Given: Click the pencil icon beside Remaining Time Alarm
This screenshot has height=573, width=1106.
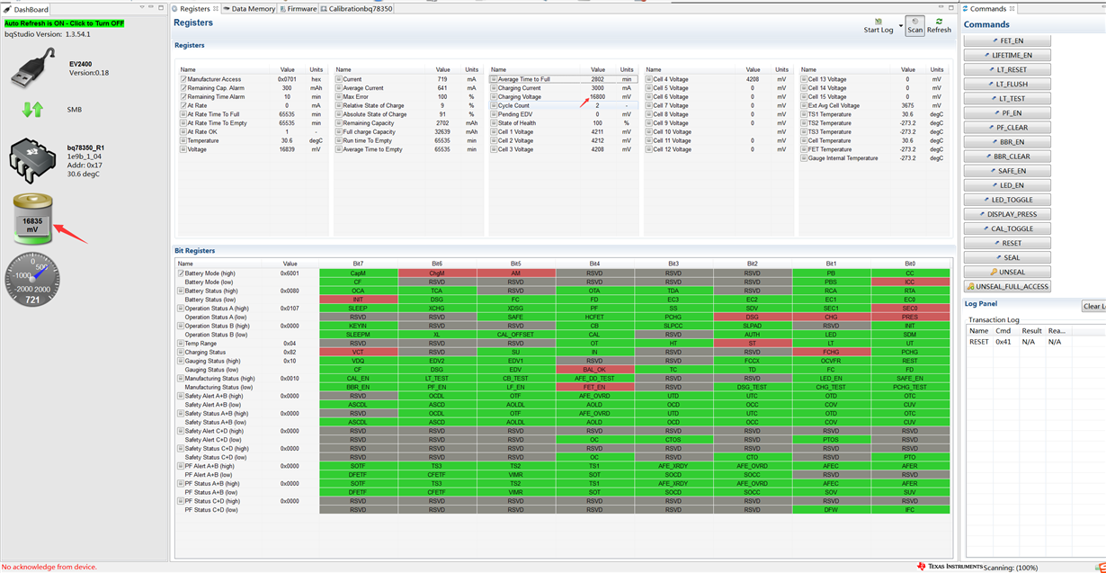Looking at the screenshot, I should pyautogui.click(x=183, y=97).
